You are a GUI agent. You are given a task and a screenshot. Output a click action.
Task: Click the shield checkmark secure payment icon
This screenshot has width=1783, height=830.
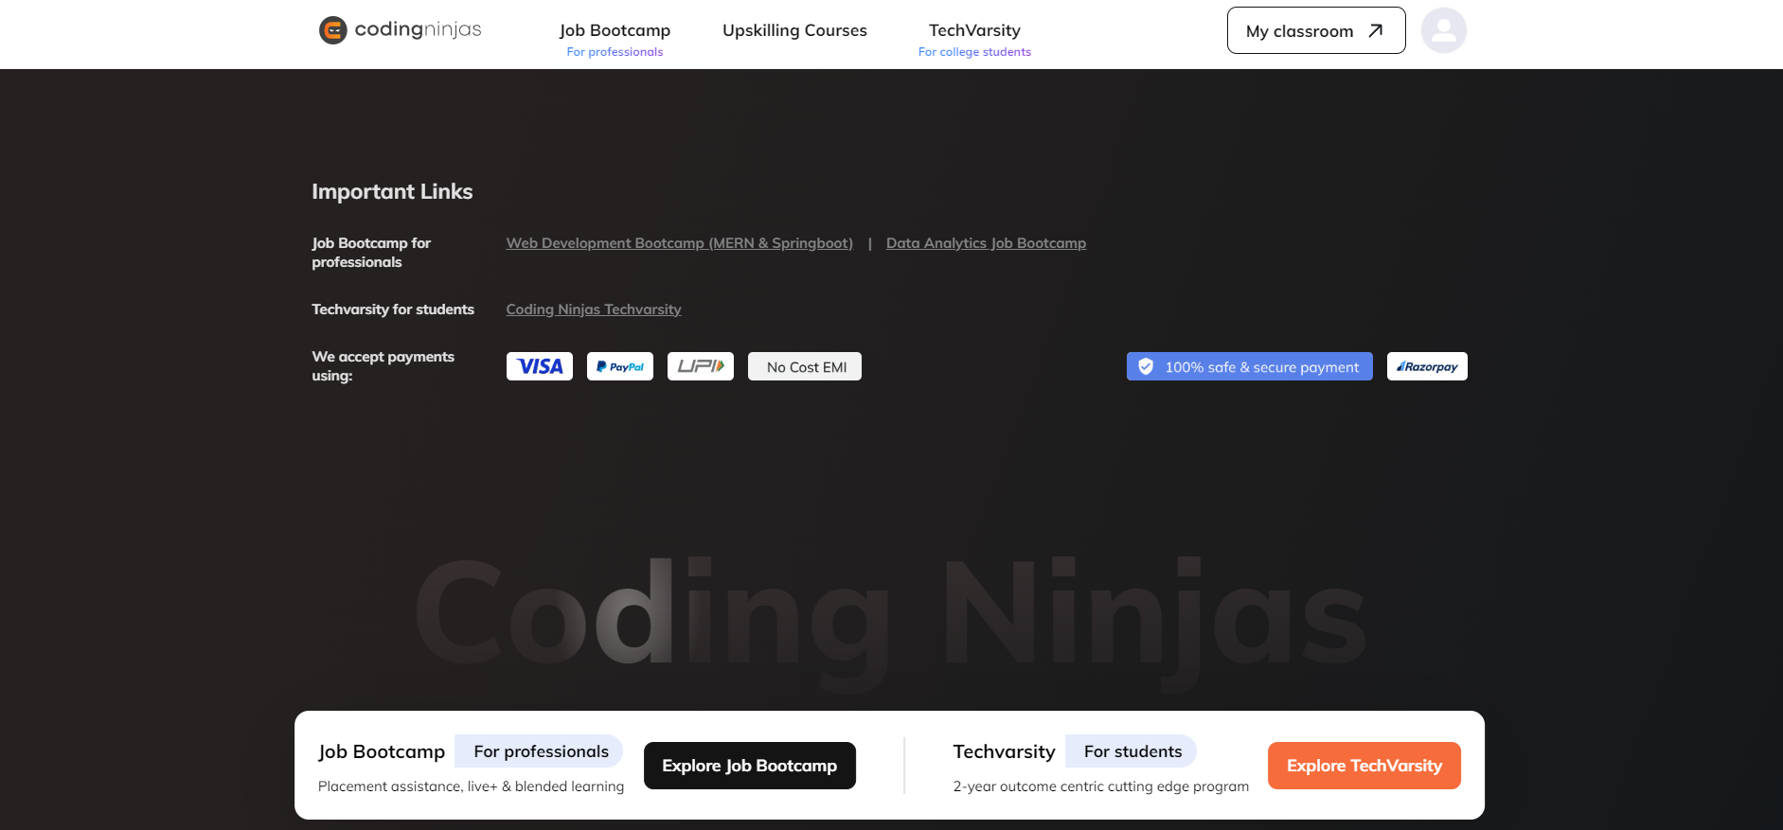coord(1146,366)
